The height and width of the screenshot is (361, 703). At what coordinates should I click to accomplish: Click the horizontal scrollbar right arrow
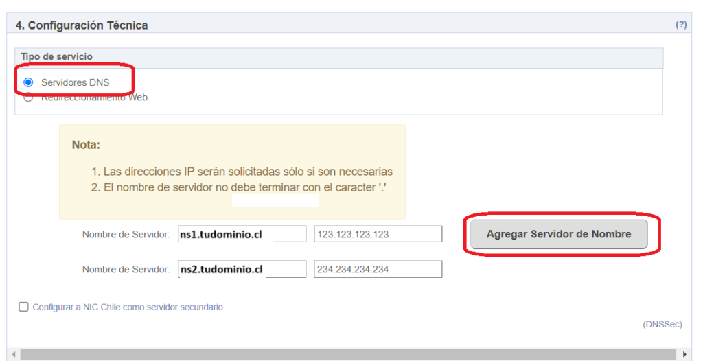pos(684,354)
